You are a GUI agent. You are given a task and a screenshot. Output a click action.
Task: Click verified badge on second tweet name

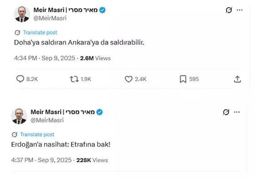pos(100,112)
